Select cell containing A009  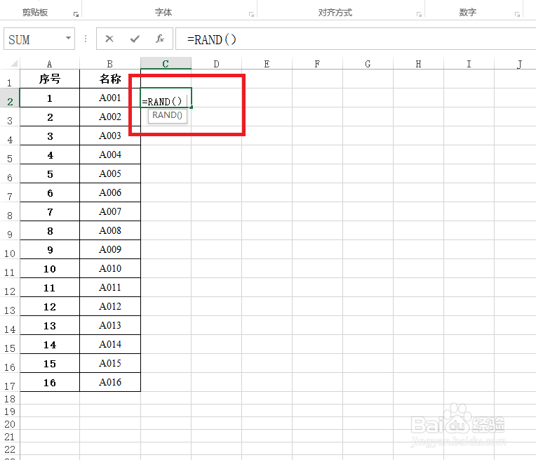point(110,249)
